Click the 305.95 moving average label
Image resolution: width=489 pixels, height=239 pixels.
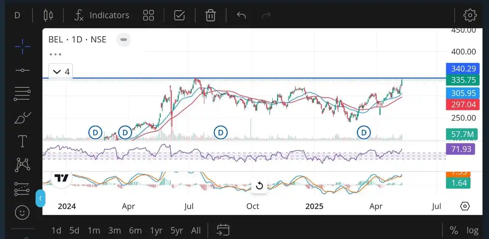pos(463,93)
